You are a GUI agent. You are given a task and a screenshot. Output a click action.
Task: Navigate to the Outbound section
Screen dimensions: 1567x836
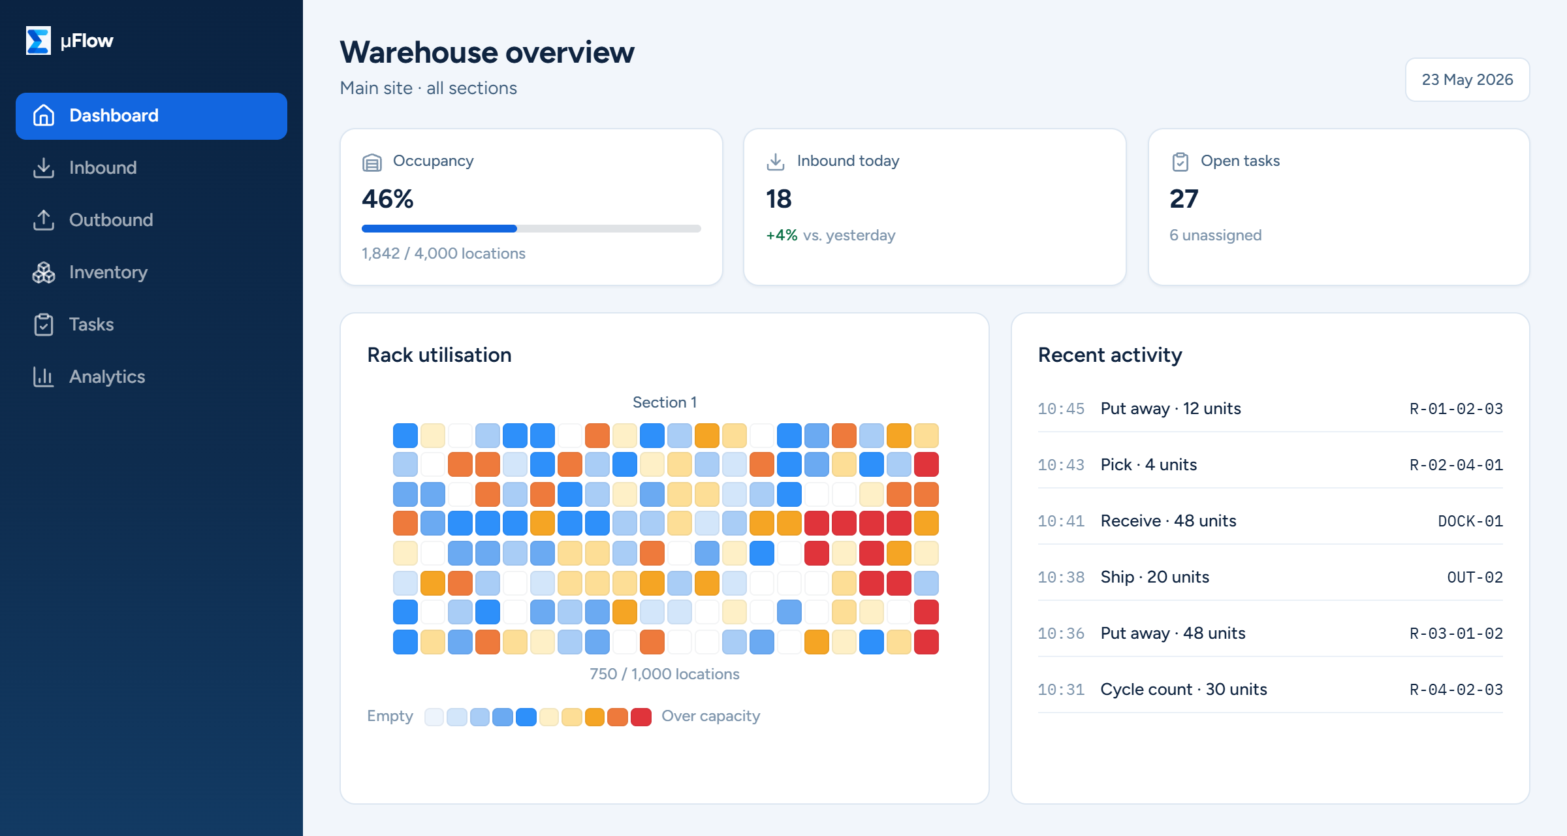(151, 220)
